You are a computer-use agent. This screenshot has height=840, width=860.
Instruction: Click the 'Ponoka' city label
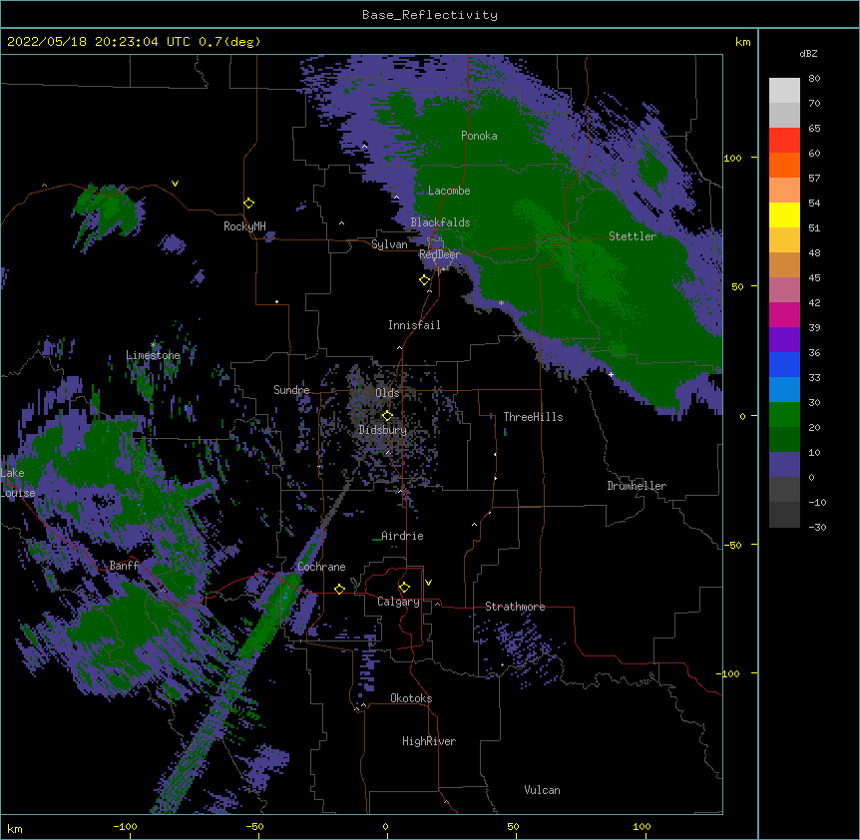479,136
